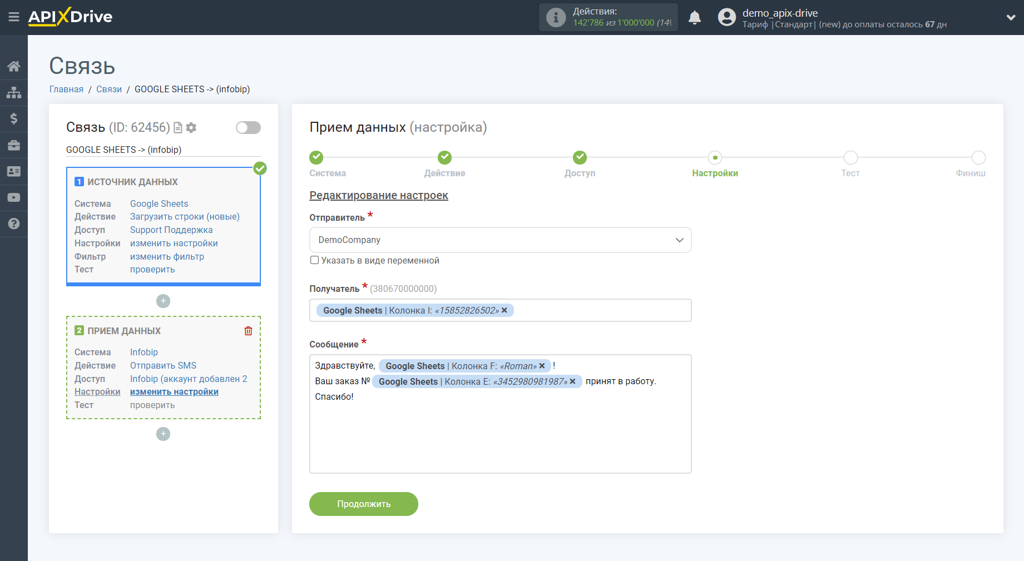This screenshot has height=561, width=1024.
Task: Open the briefcase sidebar icon
Action: point(14,145)
